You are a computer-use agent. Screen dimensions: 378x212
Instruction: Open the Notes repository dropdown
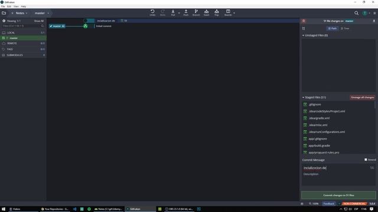[x=27, y=13]
